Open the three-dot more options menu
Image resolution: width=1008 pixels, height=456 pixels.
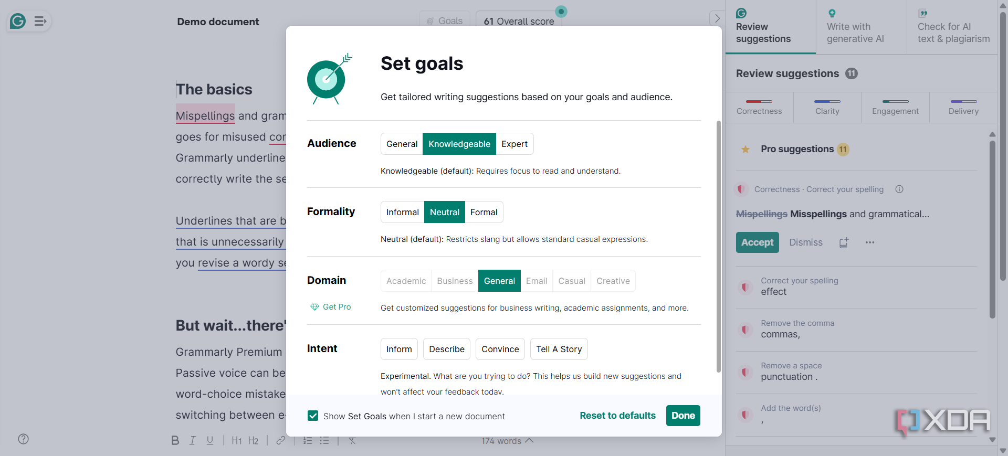coord(870,242)
